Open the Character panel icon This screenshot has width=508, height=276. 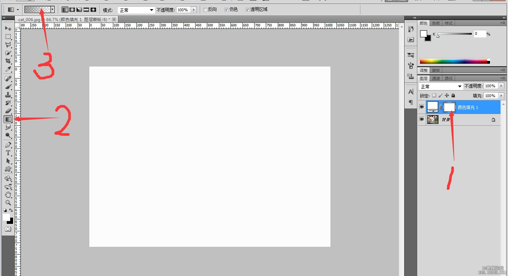(x=411, y=92)
